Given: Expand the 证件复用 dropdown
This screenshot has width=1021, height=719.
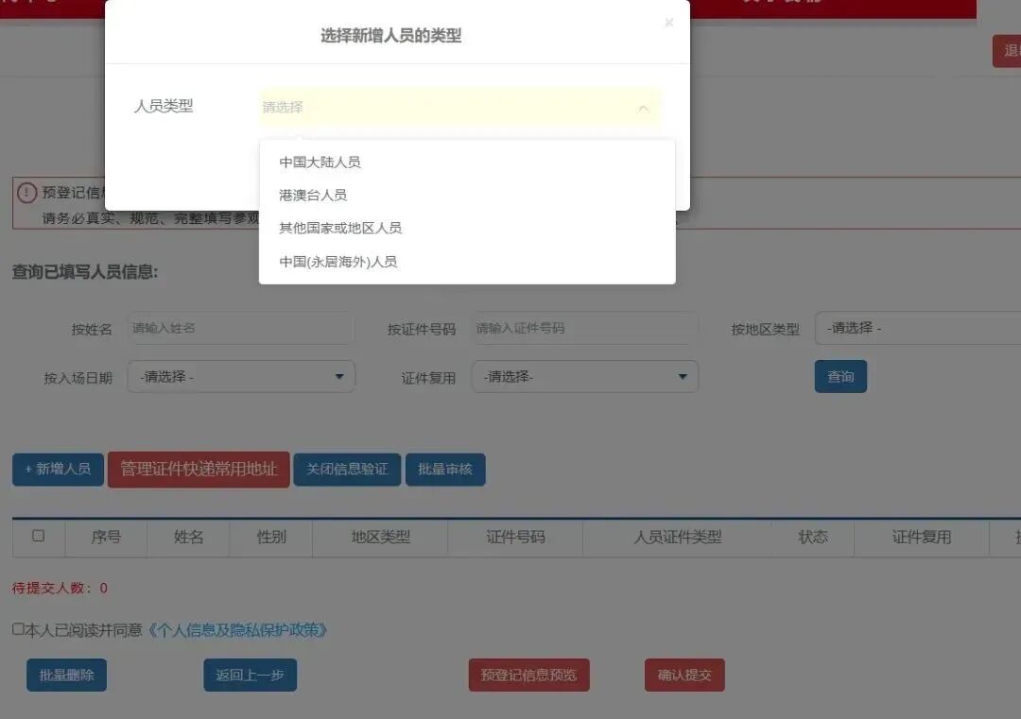Looking at the screenshot, I should [584, 376].
